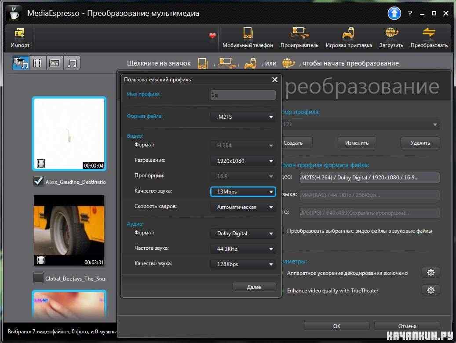Confirm with the OK button
The width and height of the screenshot is (456, 343).
pos(337,326)
